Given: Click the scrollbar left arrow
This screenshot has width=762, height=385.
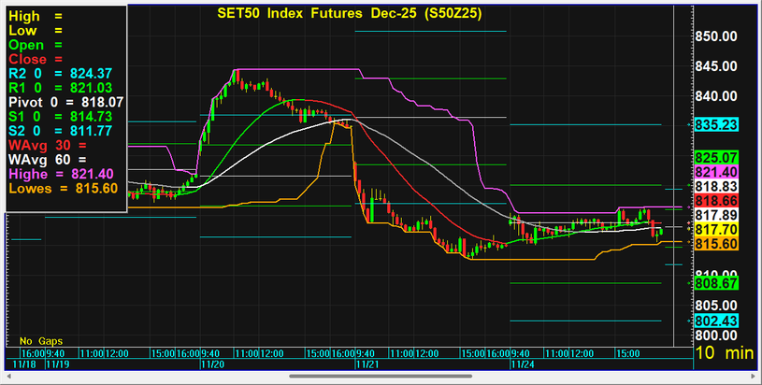Looking at the screenshot, I should pos(7,377).
